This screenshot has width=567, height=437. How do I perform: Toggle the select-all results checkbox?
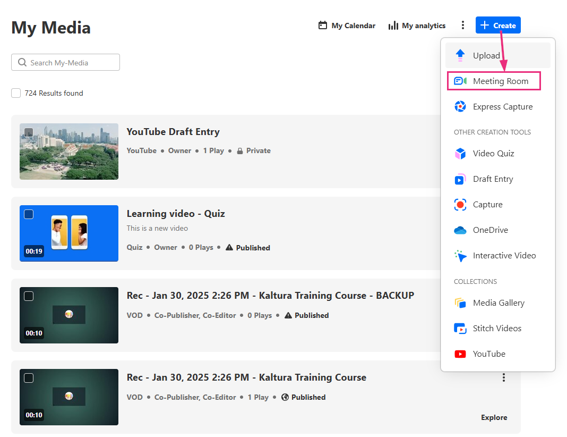coord(16,93)
